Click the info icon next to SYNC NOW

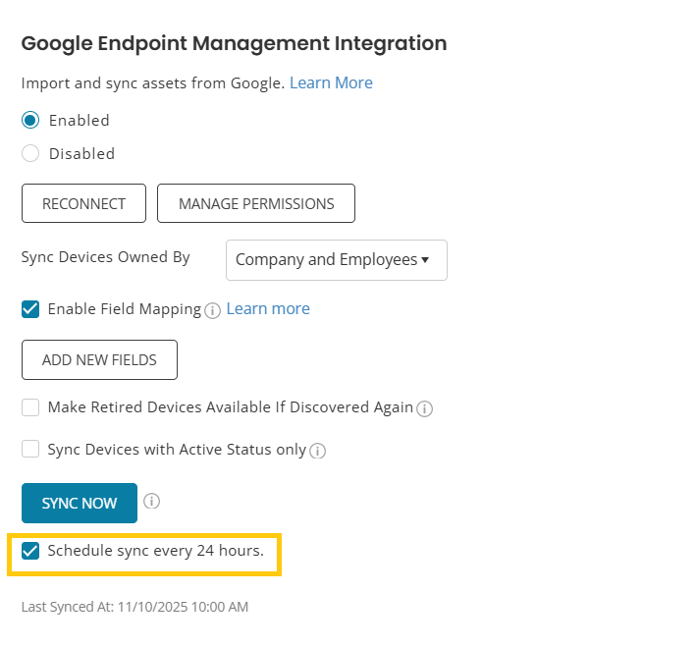tap(151, 502)
